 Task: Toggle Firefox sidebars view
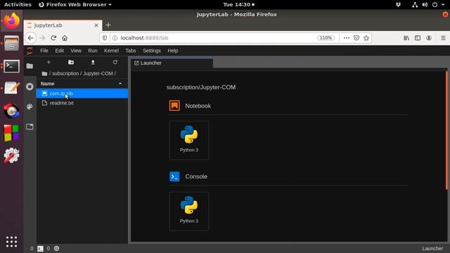click(418, 38)
